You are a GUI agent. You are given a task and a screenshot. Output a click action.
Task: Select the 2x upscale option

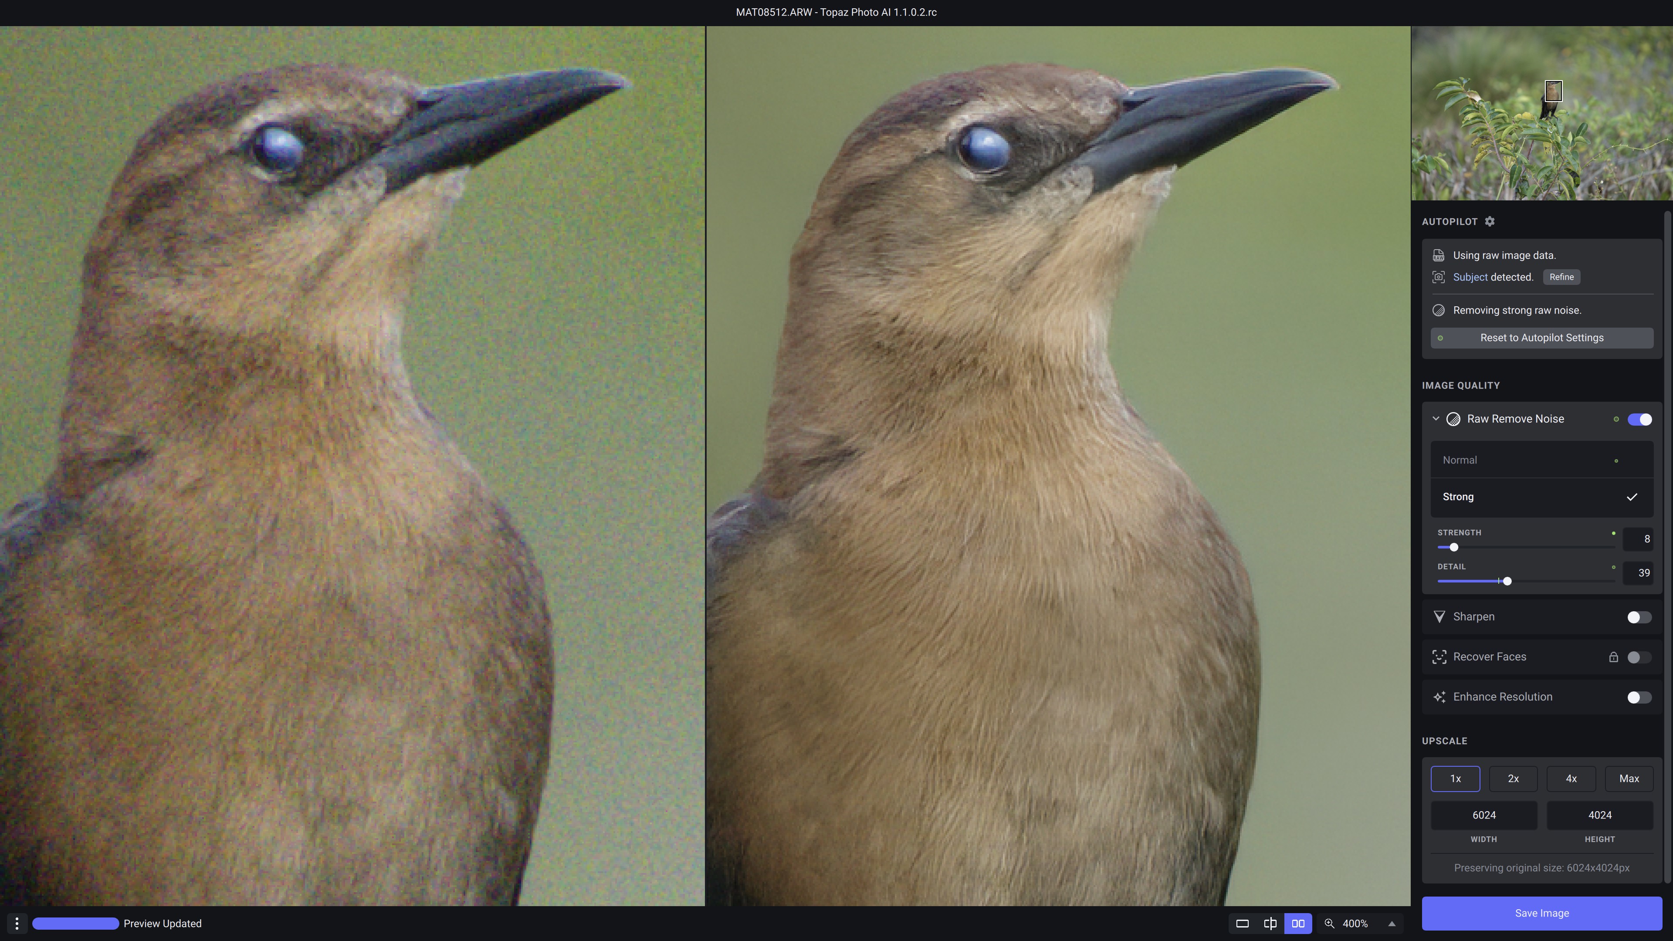tap(1513, 779)
